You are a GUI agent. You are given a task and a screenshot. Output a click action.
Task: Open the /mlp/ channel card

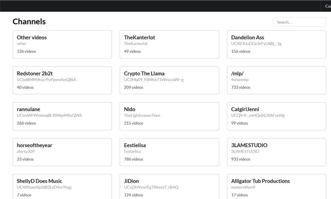tap(277, 80)
